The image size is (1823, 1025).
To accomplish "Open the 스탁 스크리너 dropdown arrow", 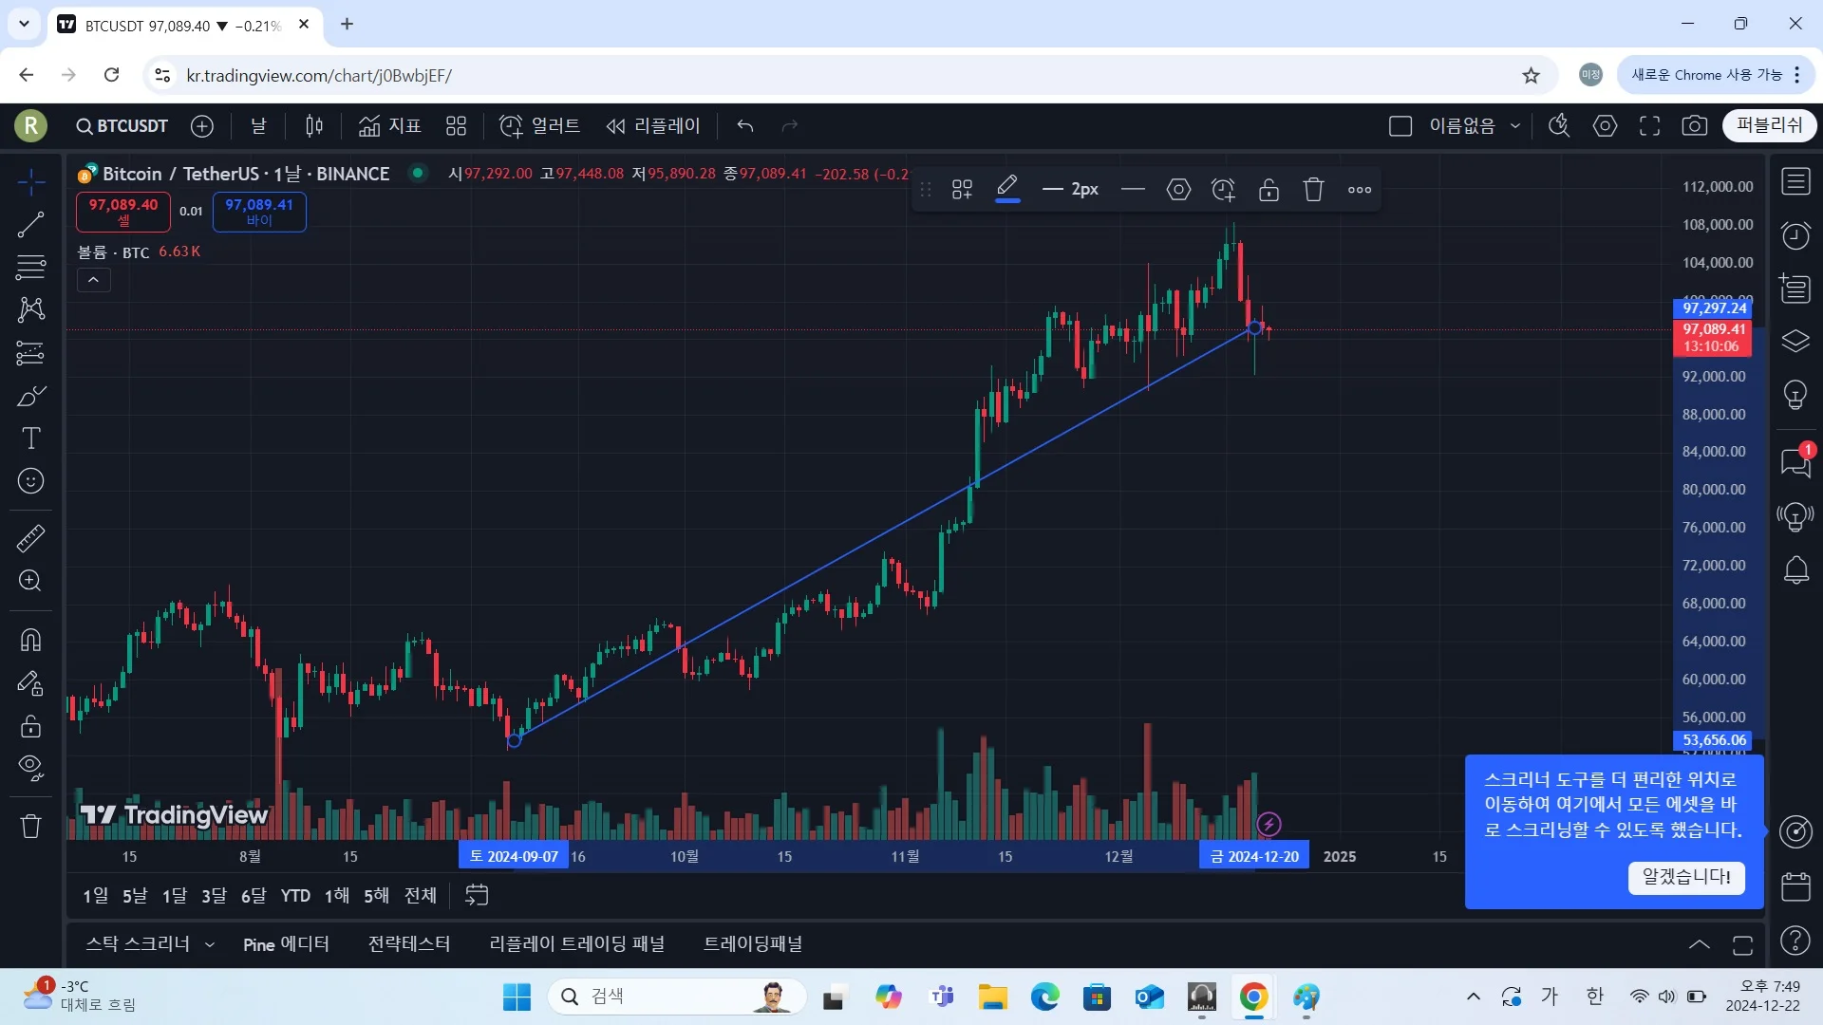I will pyautogui.click(x=210, y=944).
